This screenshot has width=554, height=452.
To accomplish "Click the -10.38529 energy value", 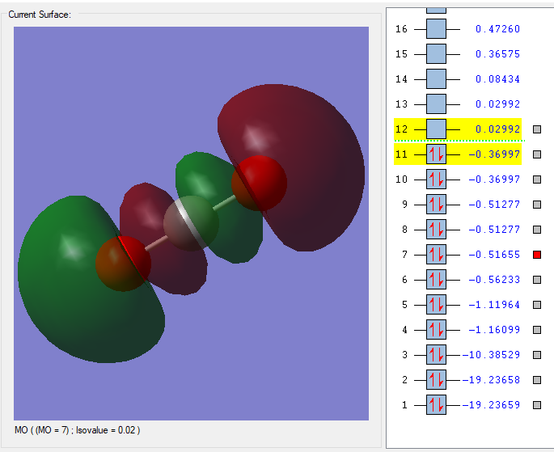I will click(x=493, y=355).
